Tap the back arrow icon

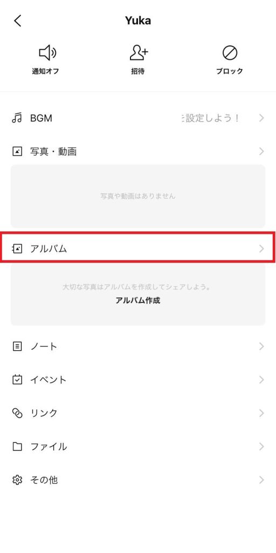(18, 21)
